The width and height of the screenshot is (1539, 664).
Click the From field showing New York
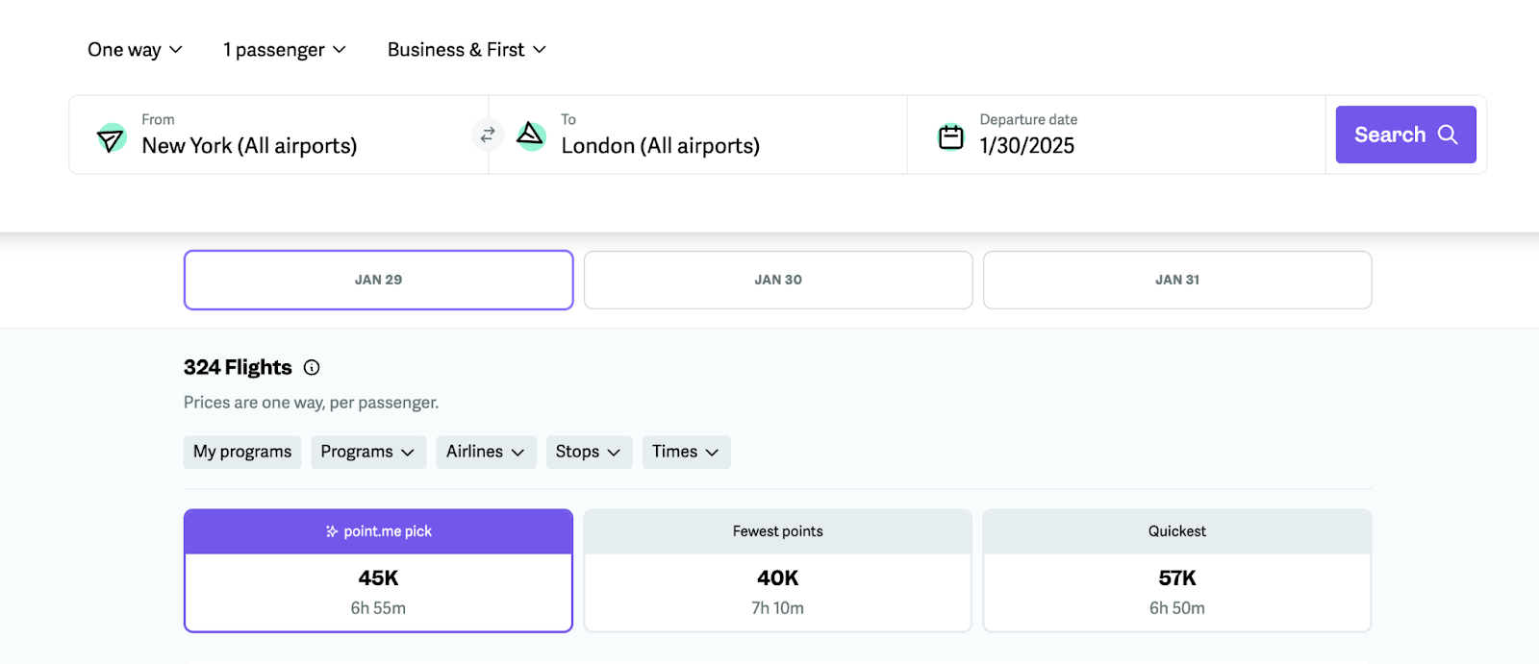pyautogui.click(x=279, y=135)
